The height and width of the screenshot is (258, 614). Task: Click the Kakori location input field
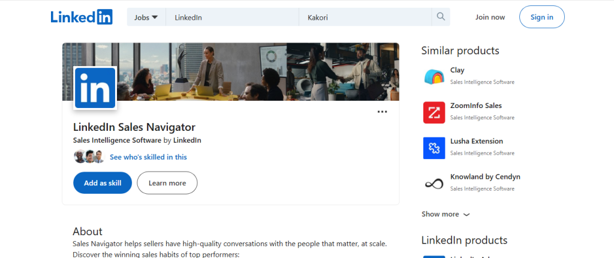click(x=365, y=17)
